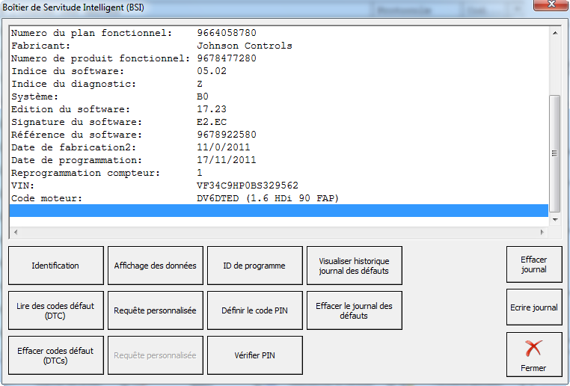
Task: Click the Effacer journal button
Action: coord(534,264)
